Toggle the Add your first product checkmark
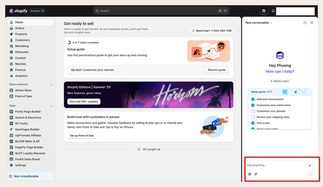Image resolution: width=323 pixels, height=187 pixels. point(253,99)
